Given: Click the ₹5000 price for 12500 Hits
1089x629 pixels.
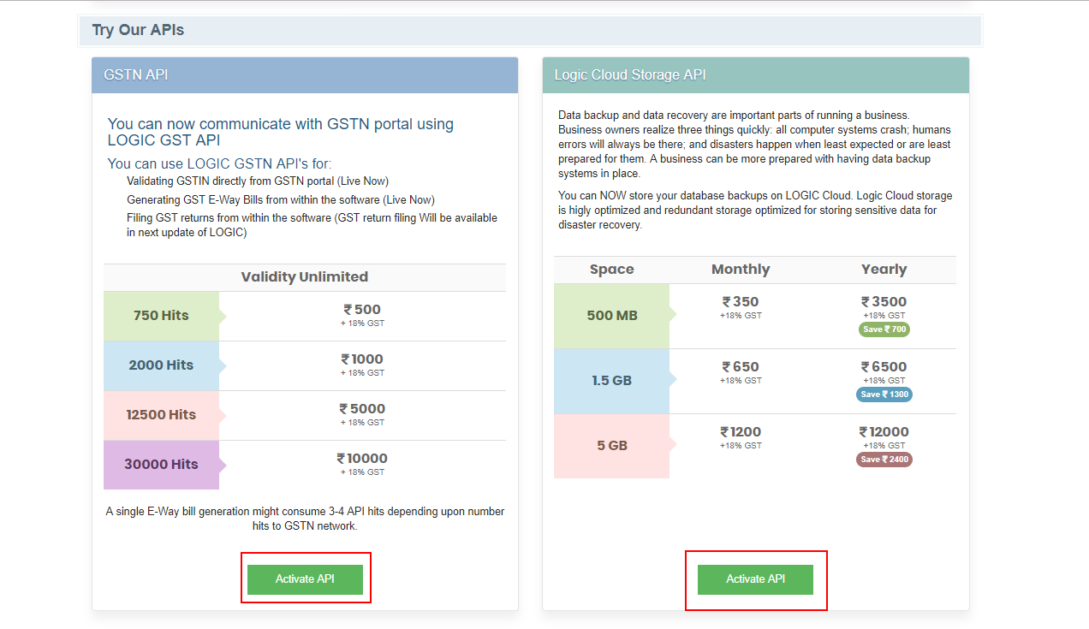Looking at the screenshot, I should click(362, 409).
